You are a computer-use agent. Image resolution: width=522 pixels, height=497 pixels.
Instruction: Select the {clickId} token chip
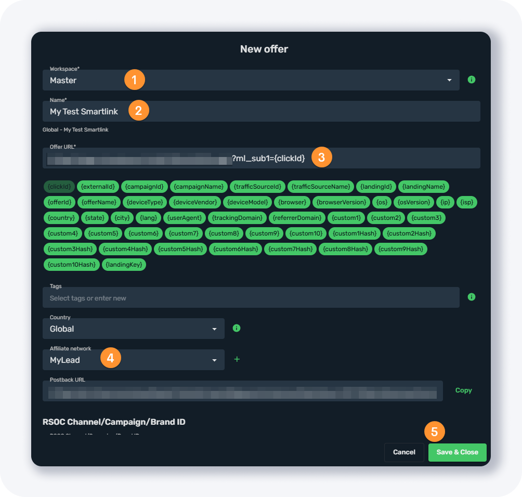pos(59,187)
